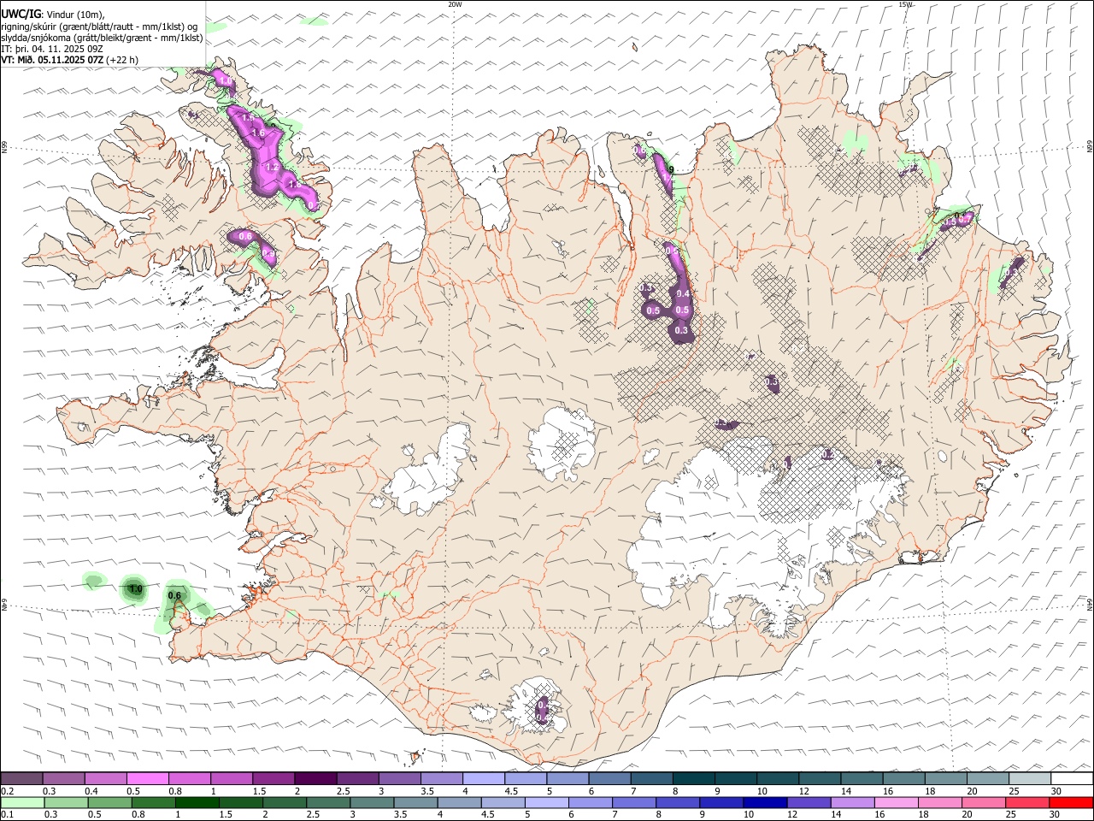Select the deep blue swatch between 10 and 12, rain row
Viewport: 1094px width, 821px height.
[764, 802]
